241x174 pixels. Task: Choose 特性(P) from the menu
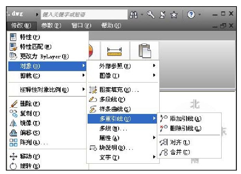(30, 37)
